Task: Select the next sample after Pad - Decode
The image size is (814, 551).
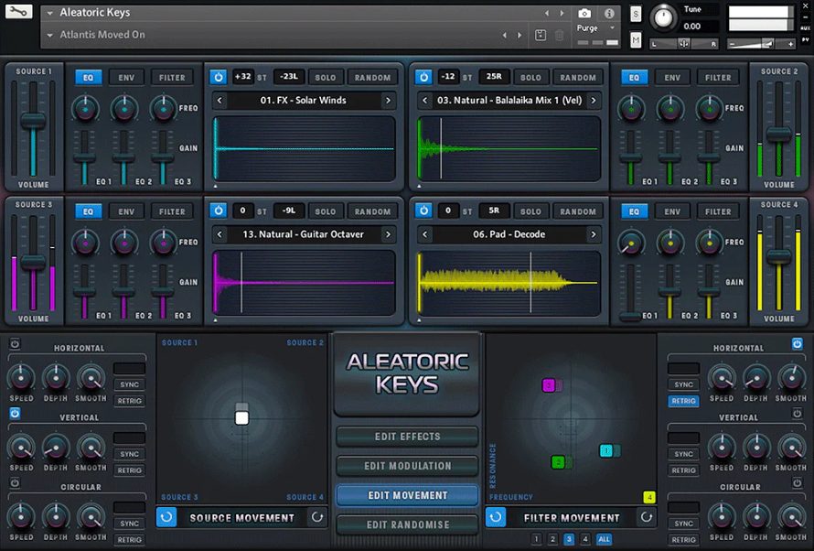Action: pos(594,234)
